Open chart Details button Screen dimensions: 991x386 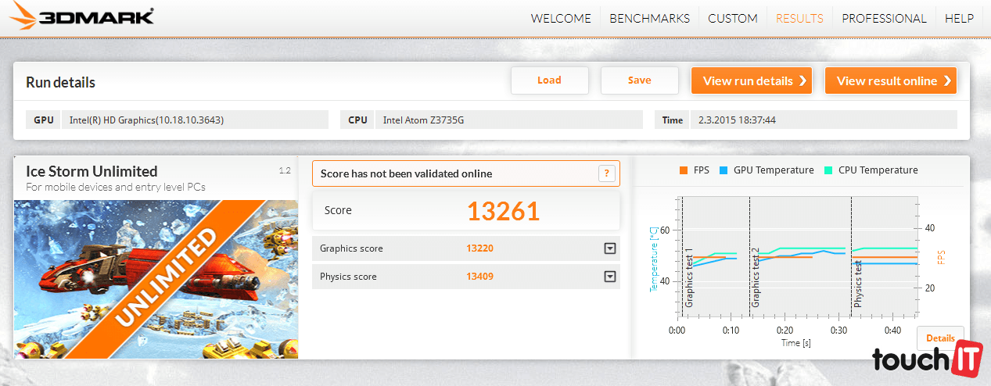click(x=940, y=338)
